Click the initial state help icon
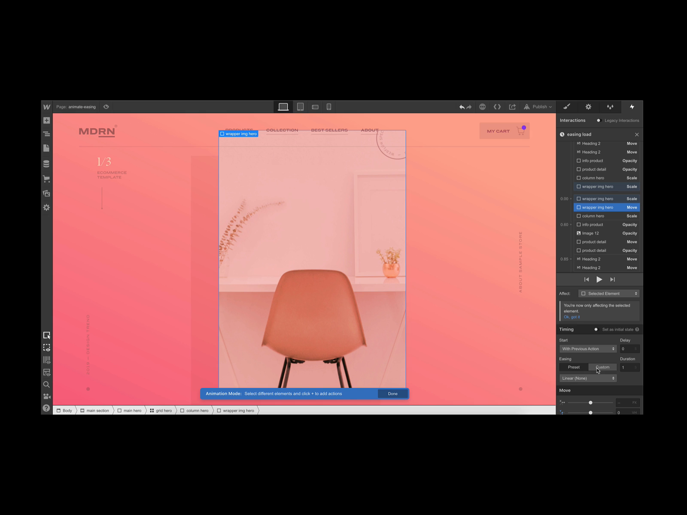 pos(637,330)
